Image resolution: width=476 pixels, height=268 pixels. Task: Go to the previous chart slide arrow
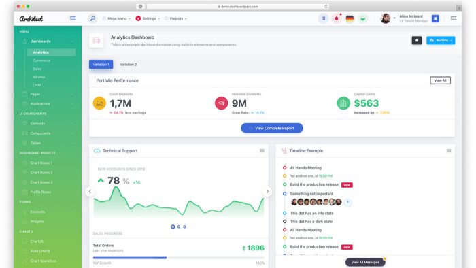click(x=90, y=192)
